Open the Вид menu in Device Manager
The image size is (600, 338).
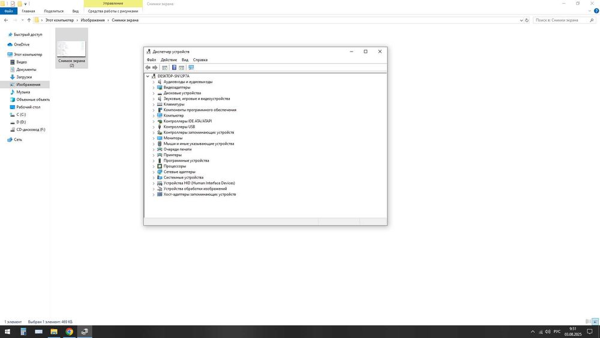click(185, 59)
